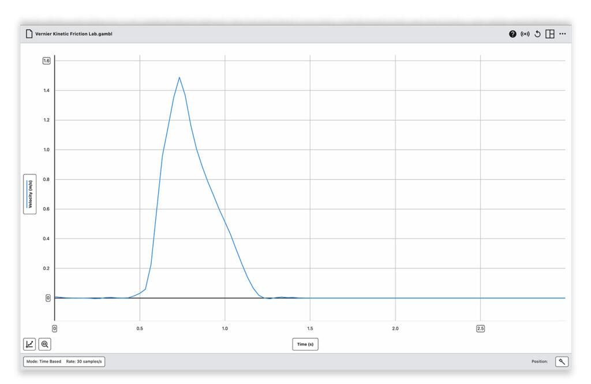Click the Position meter label

coord(539,361)
